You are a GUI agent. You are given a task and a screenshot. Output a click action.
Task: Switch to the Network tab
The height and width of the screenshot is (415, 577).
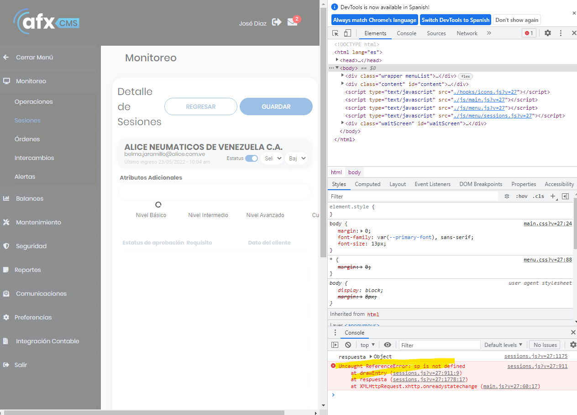coord(467,33)
